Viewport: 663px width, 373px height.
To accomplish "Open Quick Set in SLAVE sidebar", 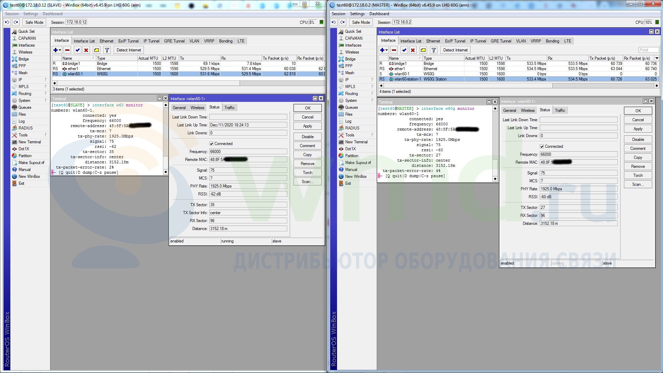I will (26, 31).
